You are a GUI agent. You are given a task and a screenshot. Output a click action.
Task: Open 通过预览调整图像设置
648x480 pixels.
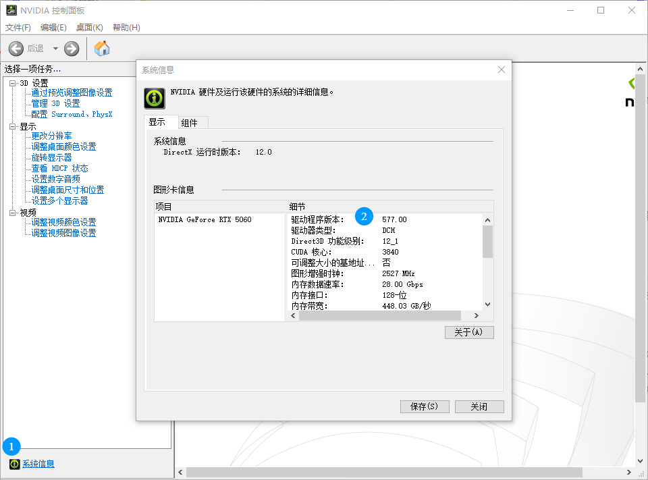tap(72, 92)
